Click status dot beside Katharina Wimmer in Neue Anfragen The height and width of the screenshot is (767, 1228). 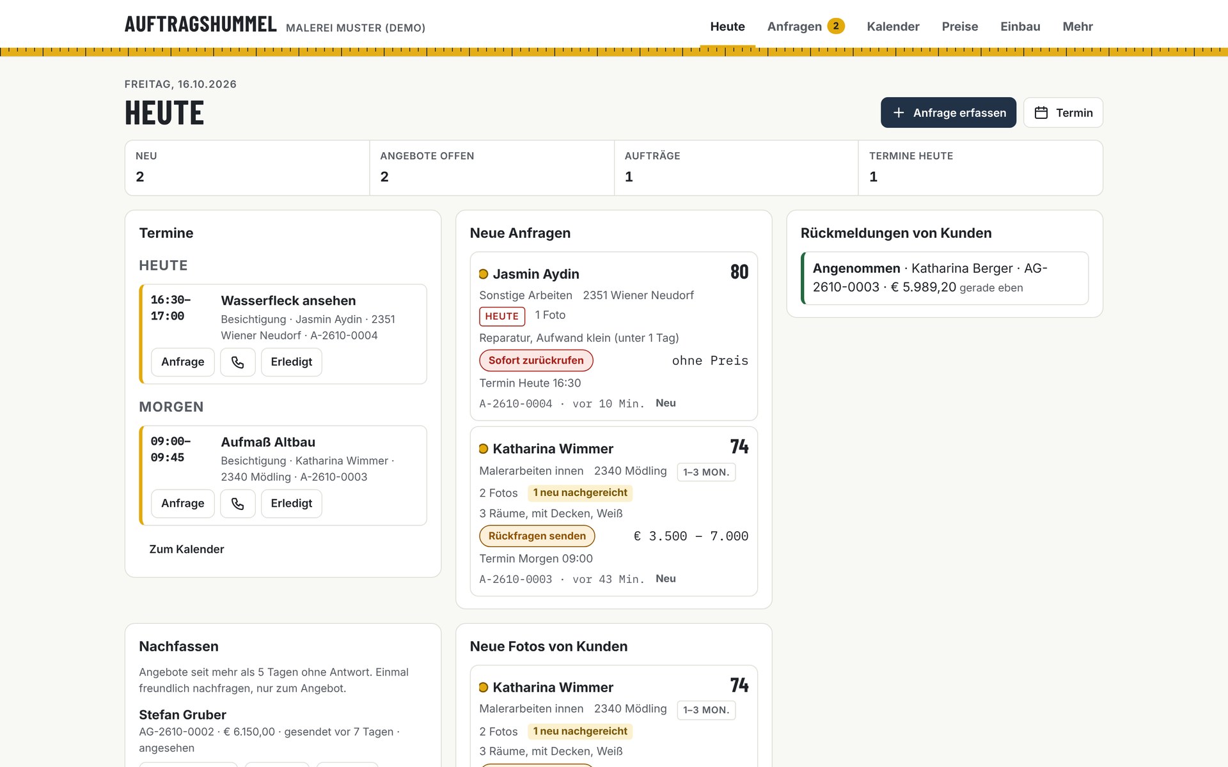484,449
